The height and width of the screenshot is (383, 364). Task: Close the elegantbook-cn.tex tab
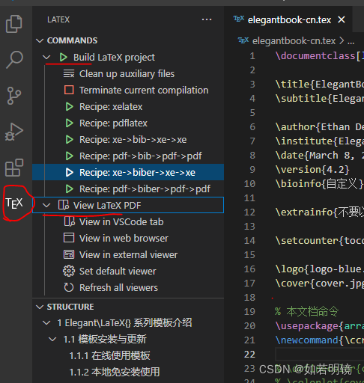tap(342, 19)
